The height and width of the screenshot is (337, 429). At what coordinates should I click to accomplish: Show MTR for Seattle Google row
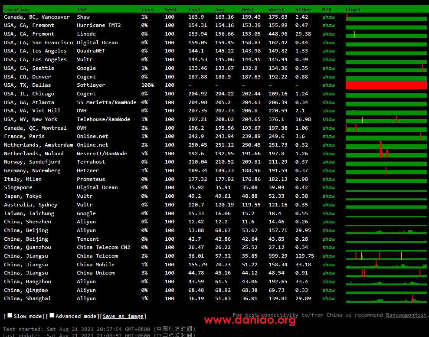point(328,68)
